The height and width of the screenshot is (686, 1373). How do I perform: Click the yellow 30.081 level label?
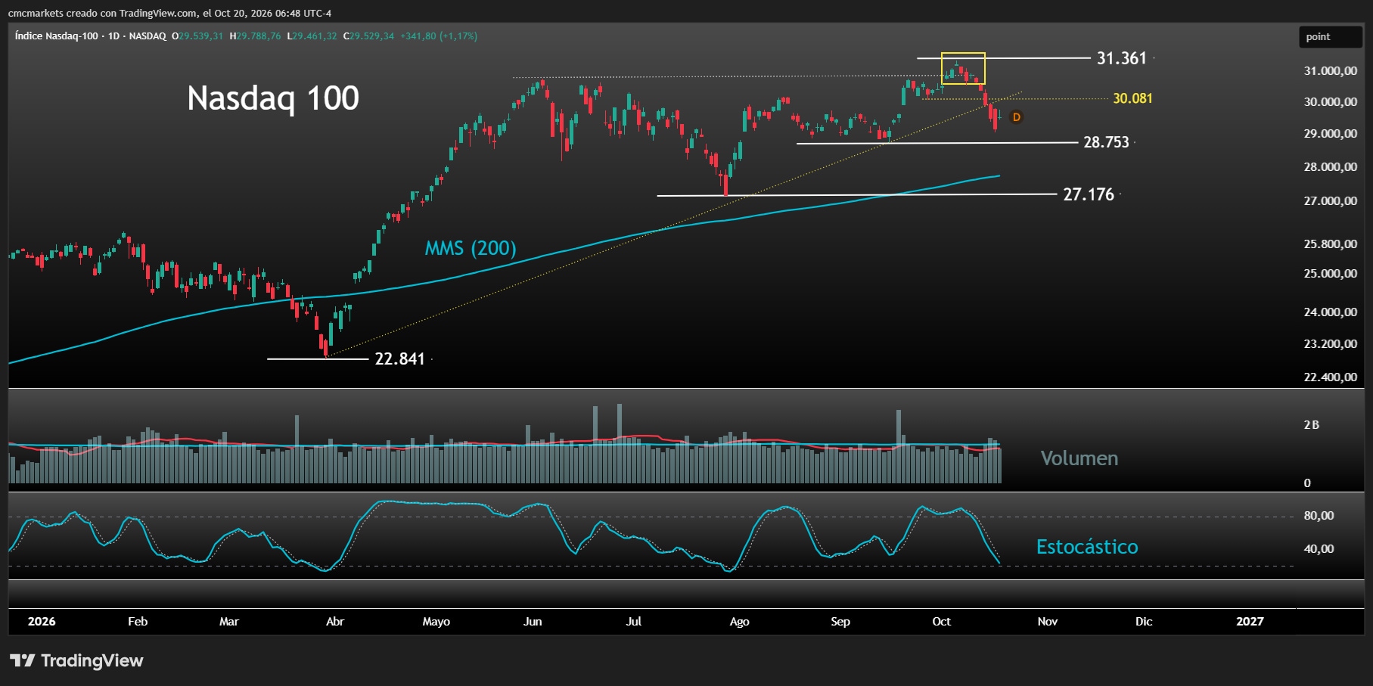click(1132, 98)
